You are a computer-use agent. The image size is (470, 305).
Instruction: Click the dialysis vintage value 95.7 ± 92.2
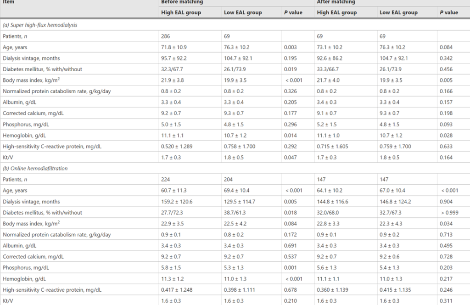click(174, 58)
